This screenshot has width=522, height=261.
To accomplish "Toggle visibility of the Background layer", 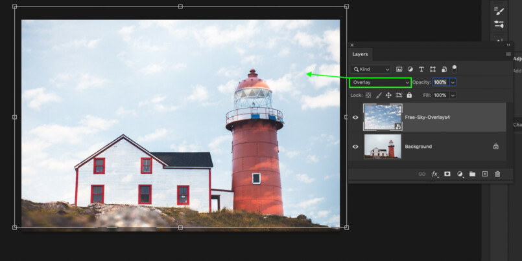I will [x=355, y=147].
